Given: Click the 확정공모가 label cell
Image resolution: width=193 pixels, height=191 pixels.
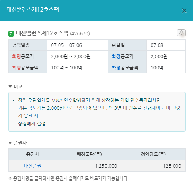Looking at the screenshot, I should (127, 56).
